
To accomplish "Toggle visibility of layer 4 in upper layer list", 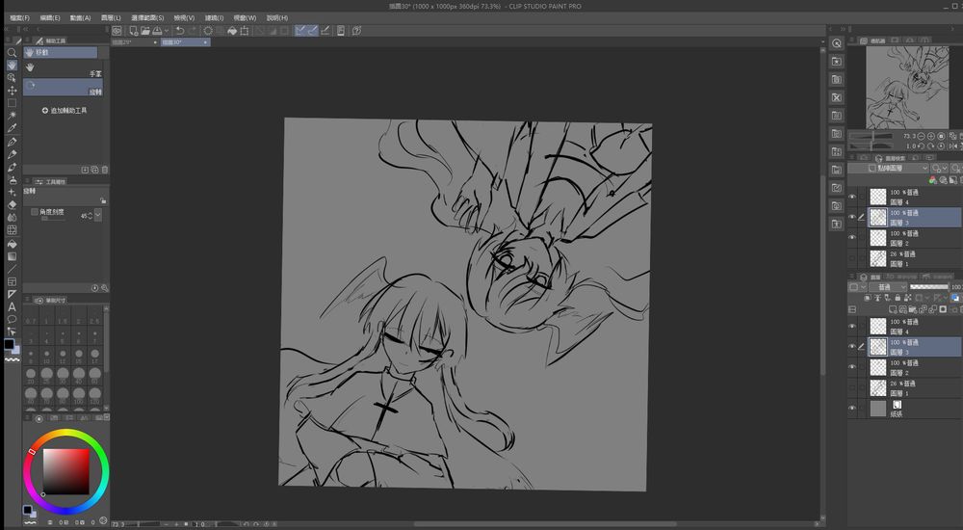I will pos(852,197).
